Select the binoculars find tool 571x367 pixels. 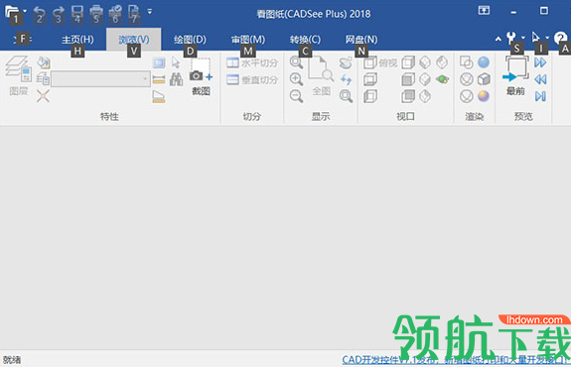pyautogui.click(x=176, y=79)
